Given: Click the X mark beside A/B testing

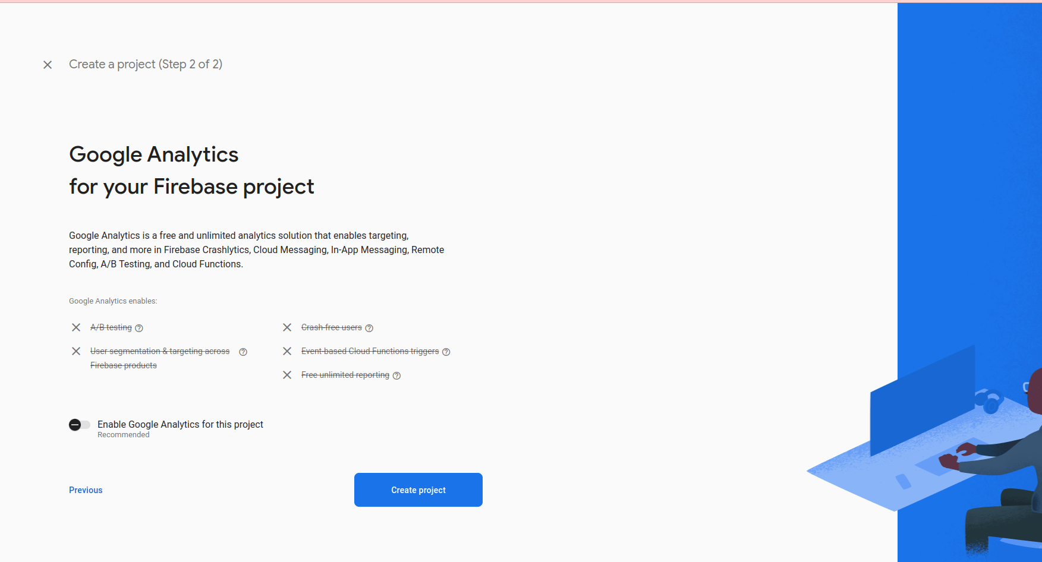Looking at the screenshot, I should pyautogui.click(x=76, y=327).
